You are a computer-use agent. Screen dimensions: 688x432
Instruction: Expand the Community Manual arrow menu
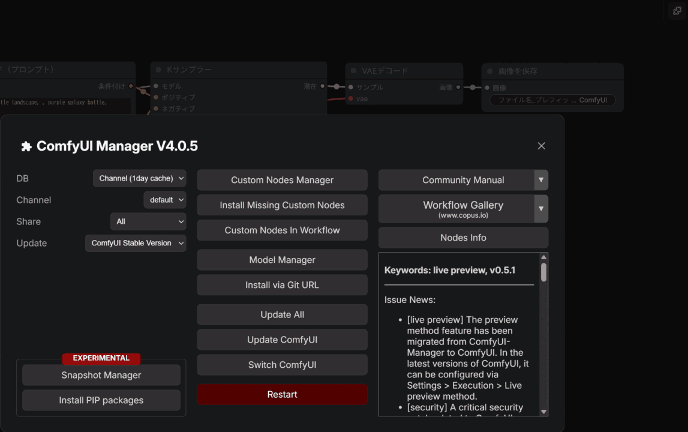[541, 180]
